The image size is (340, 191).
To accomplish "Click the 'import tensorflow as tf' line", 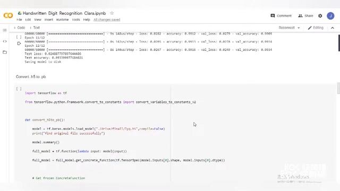I will 46,93.
